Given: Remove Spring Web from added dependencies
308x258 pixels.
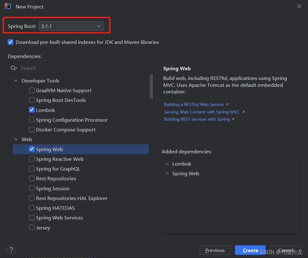Looking at the screenshot, I should tap(167, 173).
